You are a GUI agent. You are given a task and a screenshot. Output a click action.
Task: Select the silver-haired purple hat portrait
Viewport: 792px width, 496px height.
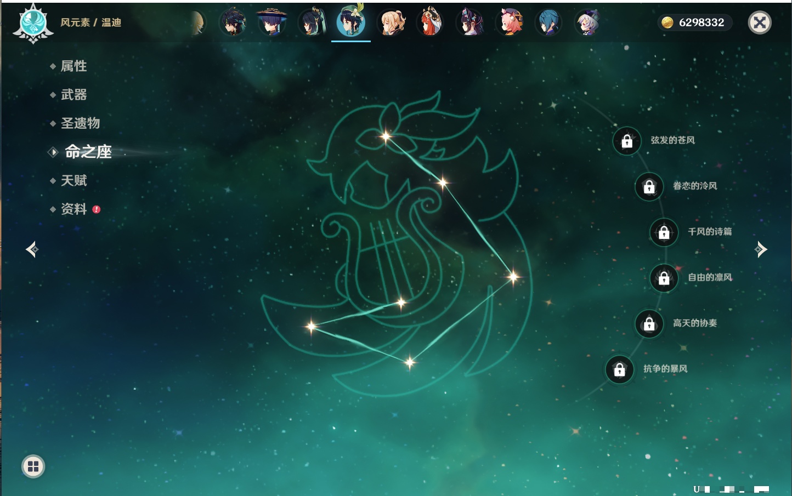(588, 23)
